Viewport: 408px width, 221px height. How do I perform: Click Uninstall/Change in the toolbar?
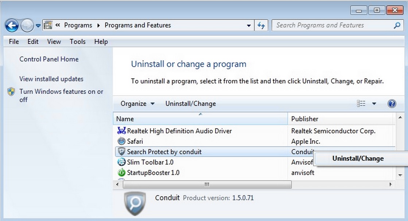190,104
